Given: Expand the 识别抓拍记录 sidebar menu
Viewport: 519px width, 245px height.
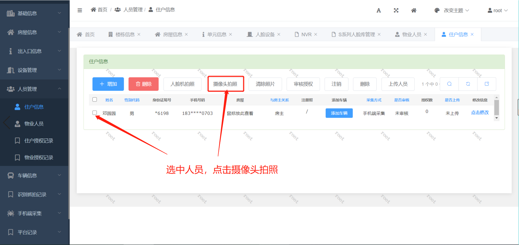Looking at the screenshot, I should (34, 194).
